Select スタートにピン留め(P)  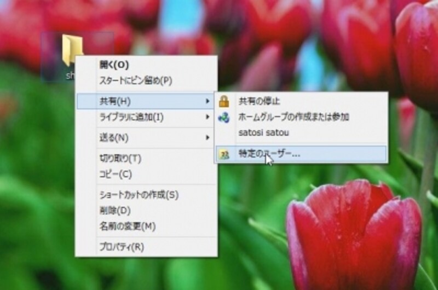pyautogui.click(x=147, y=80)
